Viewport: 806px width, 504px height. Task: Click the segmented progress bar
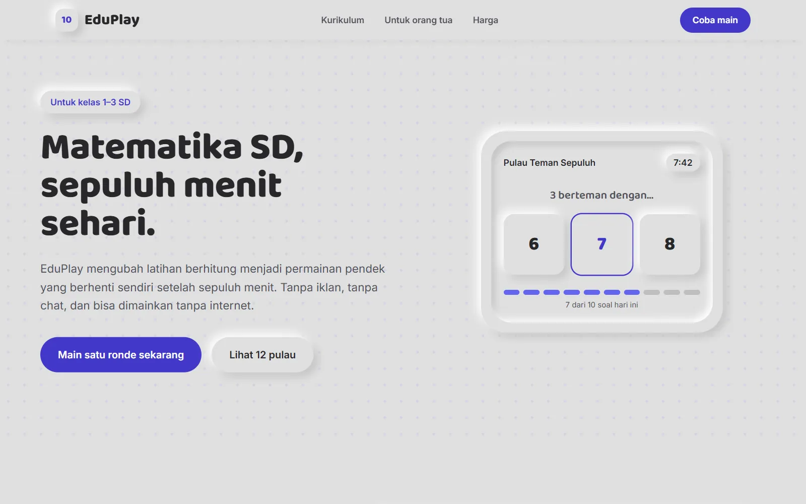[x=601, y=292]
